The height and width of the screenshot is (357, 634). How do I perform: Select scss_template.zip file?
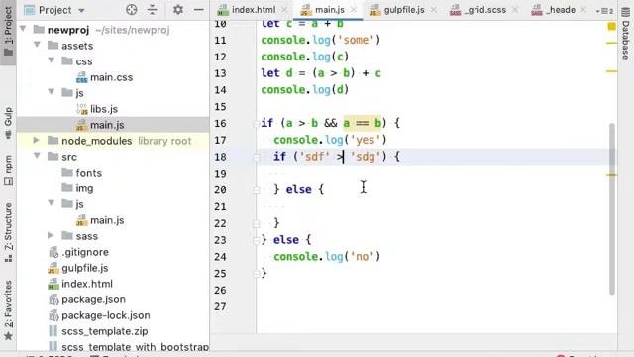tap(98, 331)
